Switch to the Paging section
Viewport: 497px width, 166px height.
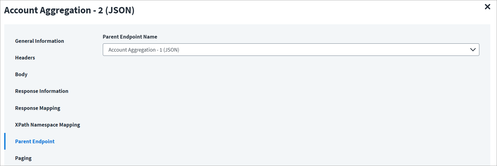click(23, 158)
